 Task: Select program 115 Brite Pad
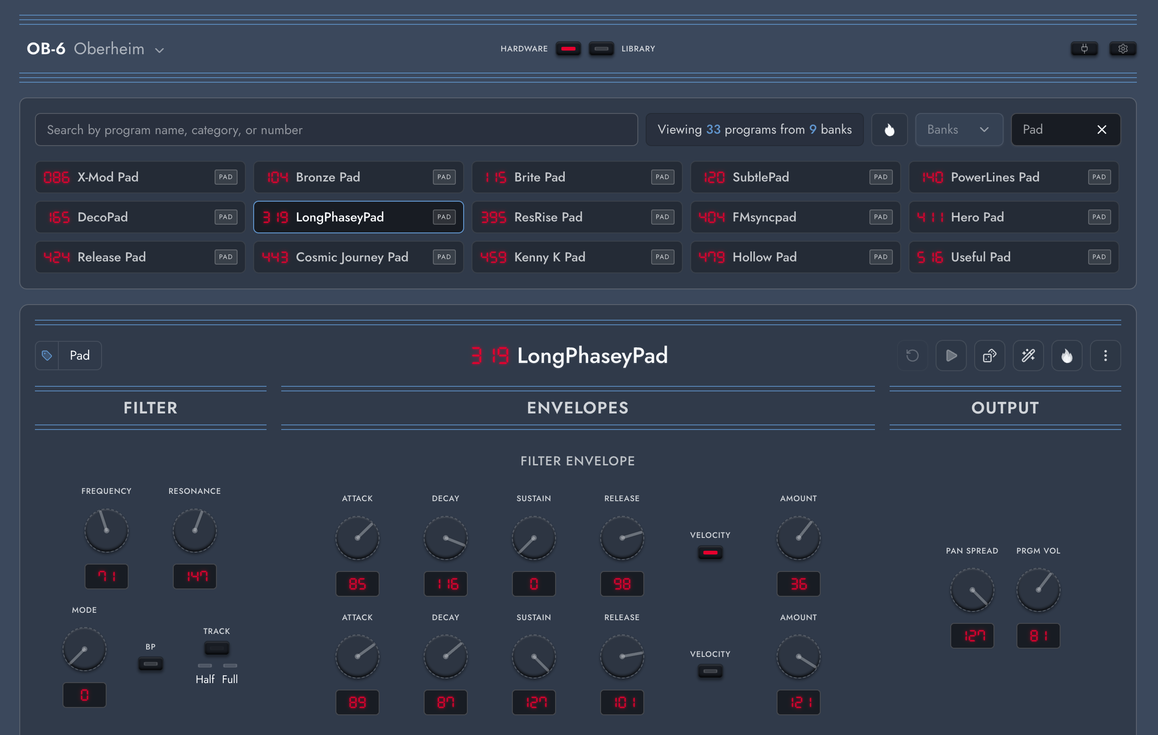[577, 177]
